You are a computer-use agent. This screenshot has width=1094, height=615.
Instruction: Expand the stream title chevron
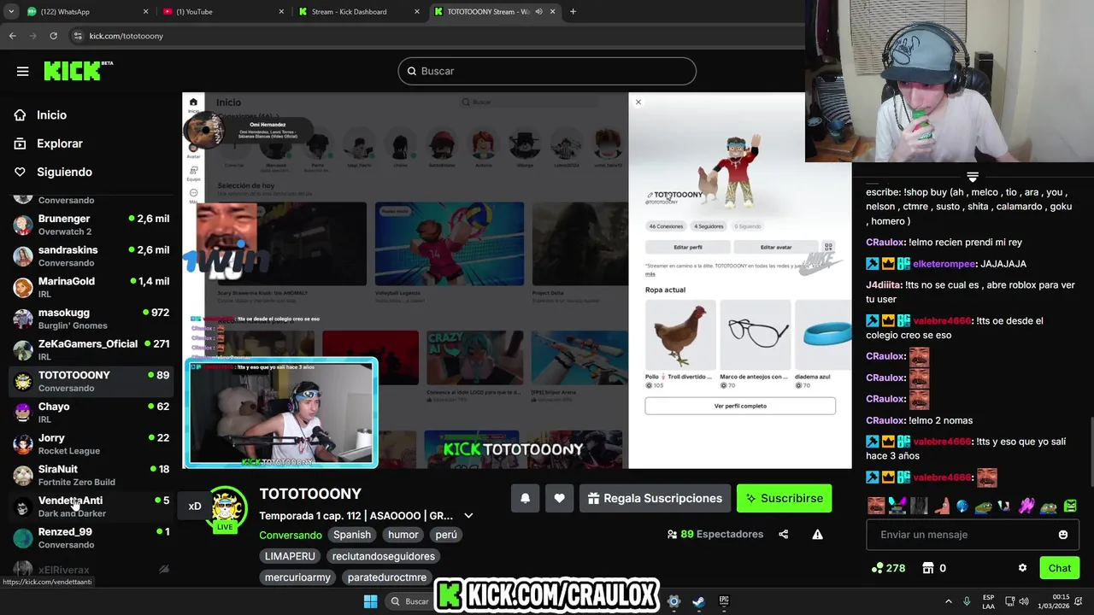click(468, 516)
